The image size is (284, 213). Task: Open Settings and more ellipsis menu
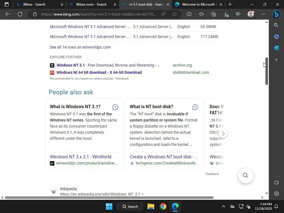pos(263,14)
